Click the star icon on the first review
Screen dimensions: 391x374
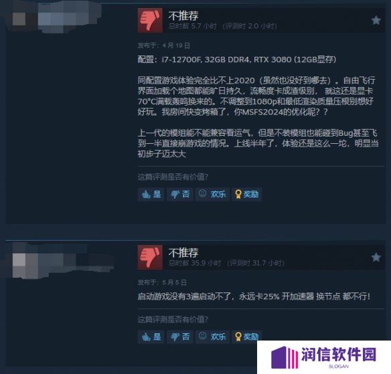(x=376, y=21)
